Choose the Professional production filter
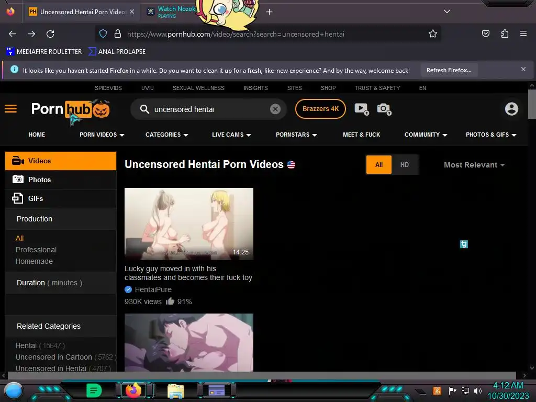Screen dimensions: 536x402 (36, 250)
